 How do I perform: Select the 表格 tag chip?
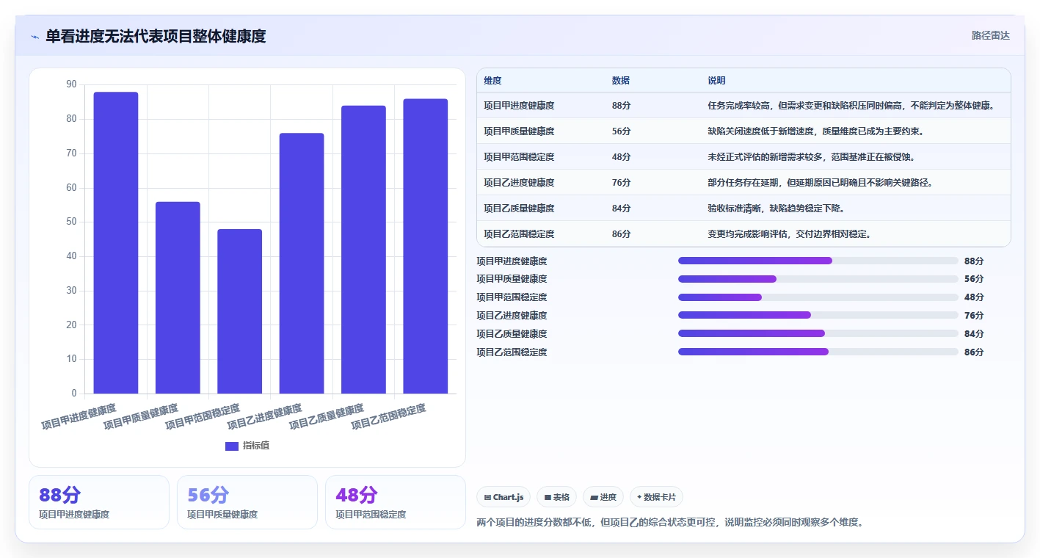point(557,497)
